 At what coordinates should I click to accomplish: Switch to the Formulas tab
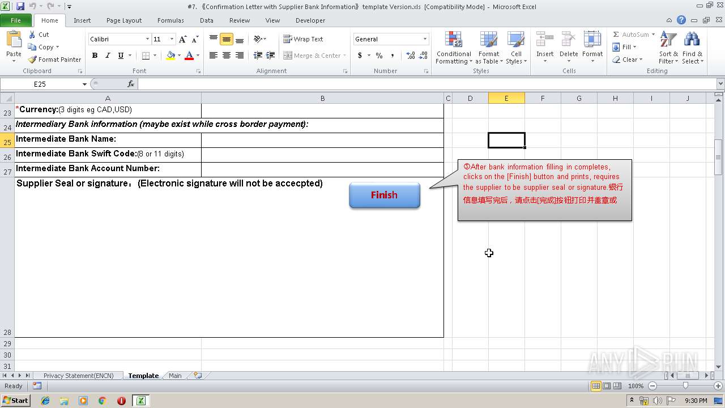pos(170,20)
